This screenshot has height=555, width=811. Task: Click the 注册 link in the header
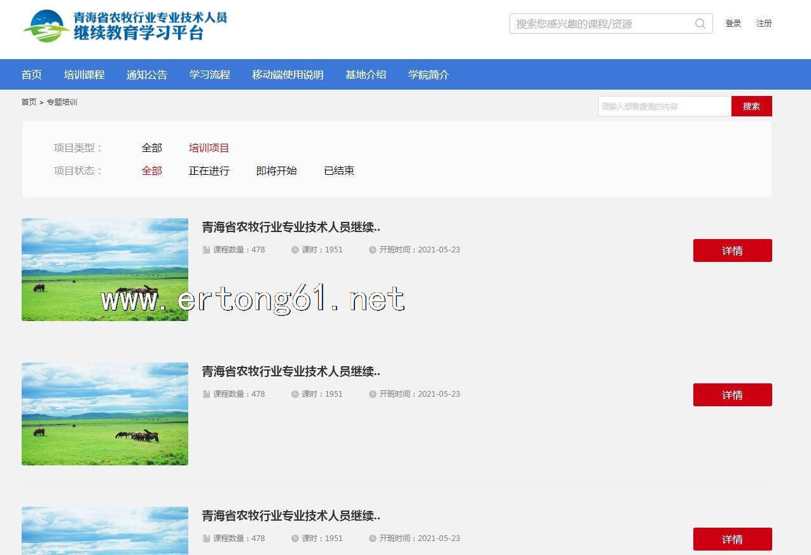tap(764, 24)
